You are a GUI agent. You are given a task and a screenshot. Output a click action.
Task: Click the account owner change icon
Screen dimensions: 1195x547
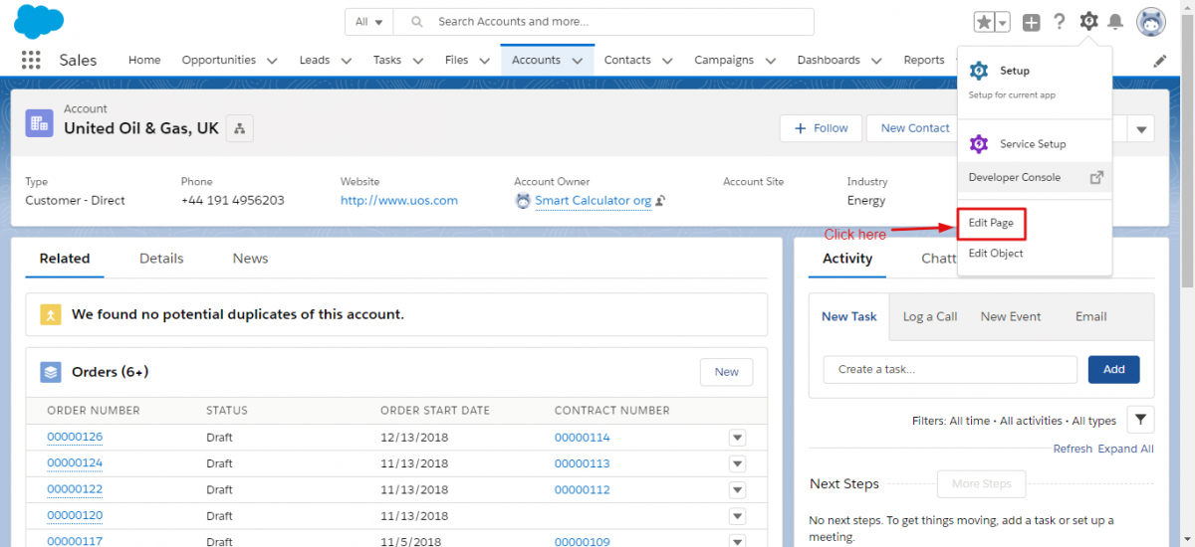point(660,201)
